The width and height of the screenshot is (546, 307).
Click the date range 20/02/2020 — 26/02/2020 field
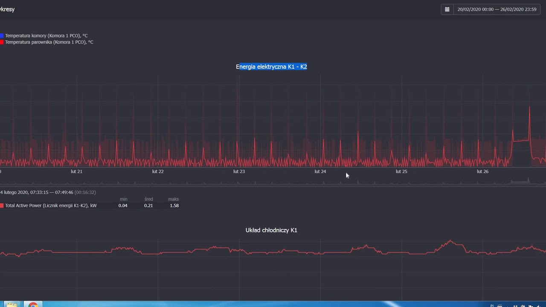click(x=497, y=9)
